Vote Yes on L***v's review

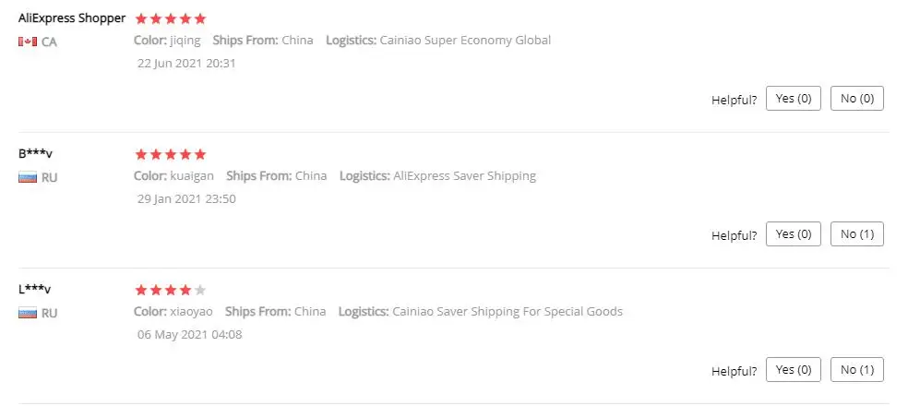(793, 370)
